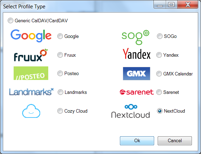This screenshot has width=201, height=154.
Task: Choose the Cozy Cloud radio option
Action: click(60, 111)
